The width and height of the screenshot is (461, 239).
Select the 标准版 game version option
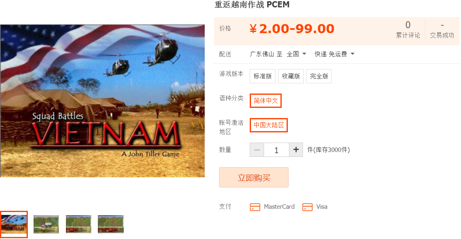pos(262,76)
